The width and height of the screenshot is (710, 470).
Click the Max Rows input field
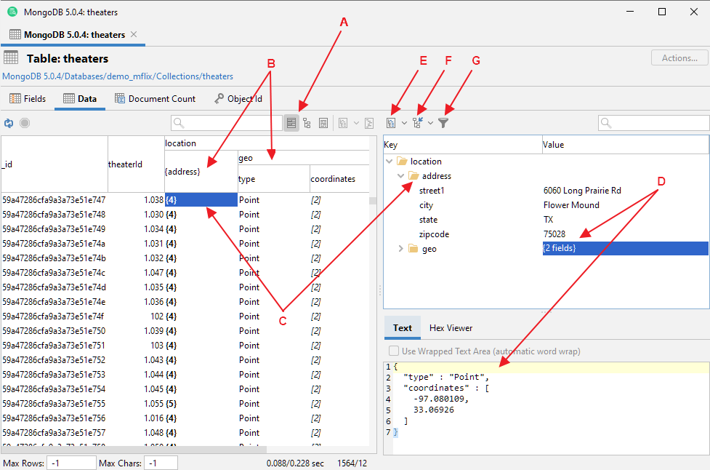point(70,463)
